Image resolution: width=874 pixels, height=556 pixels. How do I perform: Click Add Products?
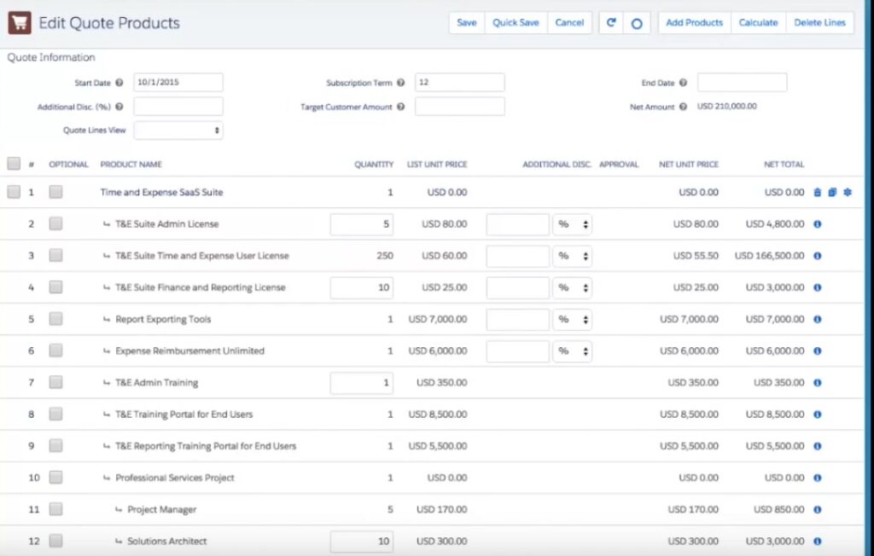[695, 23]
